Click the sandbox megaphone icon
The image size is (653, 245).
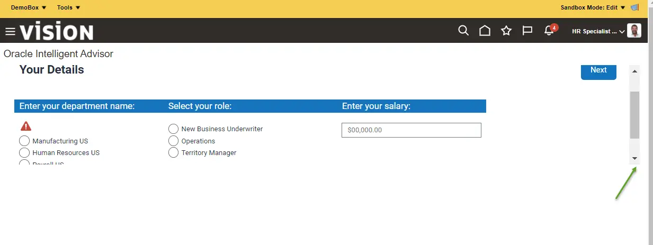click(635, 7)
